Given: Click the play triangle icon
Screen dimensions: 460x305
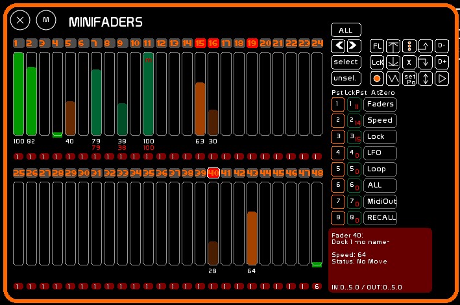Looking at the screenshot, I should point(442,79).
